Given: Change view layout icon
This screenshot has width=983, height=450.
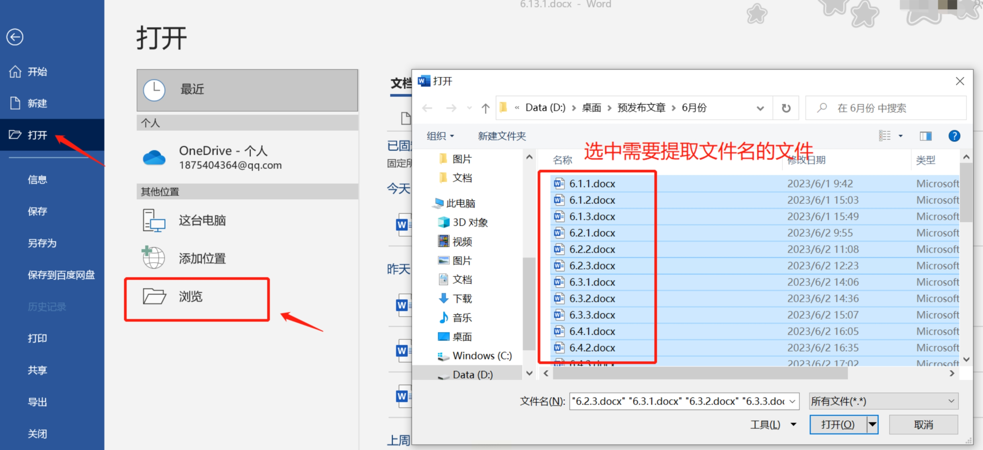Looking at the screenshot, I should (x=884, y=136).
